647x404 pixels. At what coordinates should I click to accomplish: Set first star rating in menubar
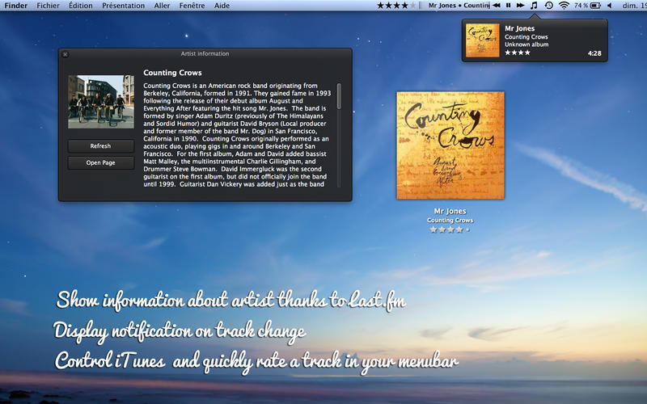coord(380,6)
